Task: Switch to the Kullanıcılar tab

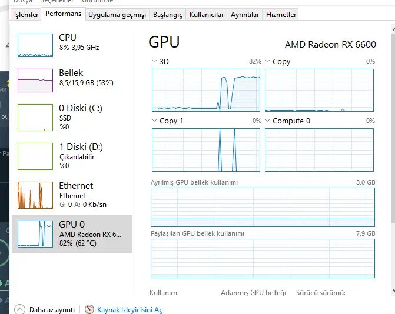Action: 207,15
